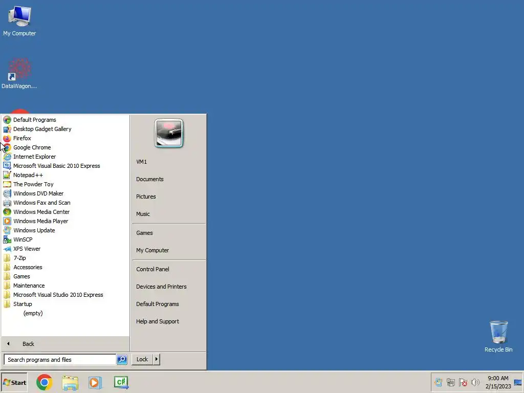The height and width of the screenshot is (393, 524).
Task: Open Music from the right pane
Action: click(169, 214)
